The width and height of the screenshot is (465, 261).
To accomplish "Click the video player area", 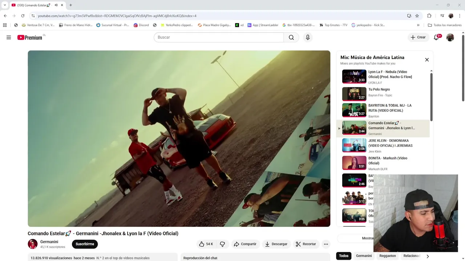I will pyautogui.click(x=179, y=138).
